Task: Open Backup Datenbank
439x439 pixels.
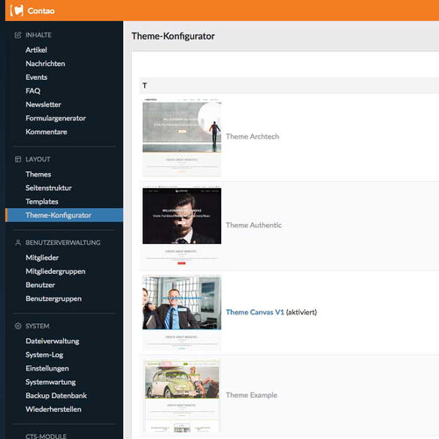Action: point(56,396)
